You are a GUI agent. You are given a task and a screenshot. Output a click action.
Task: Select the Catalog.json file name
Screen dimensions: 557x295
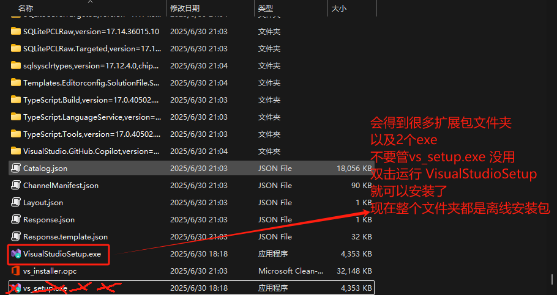pyautogui.click(x=45, y=169)
